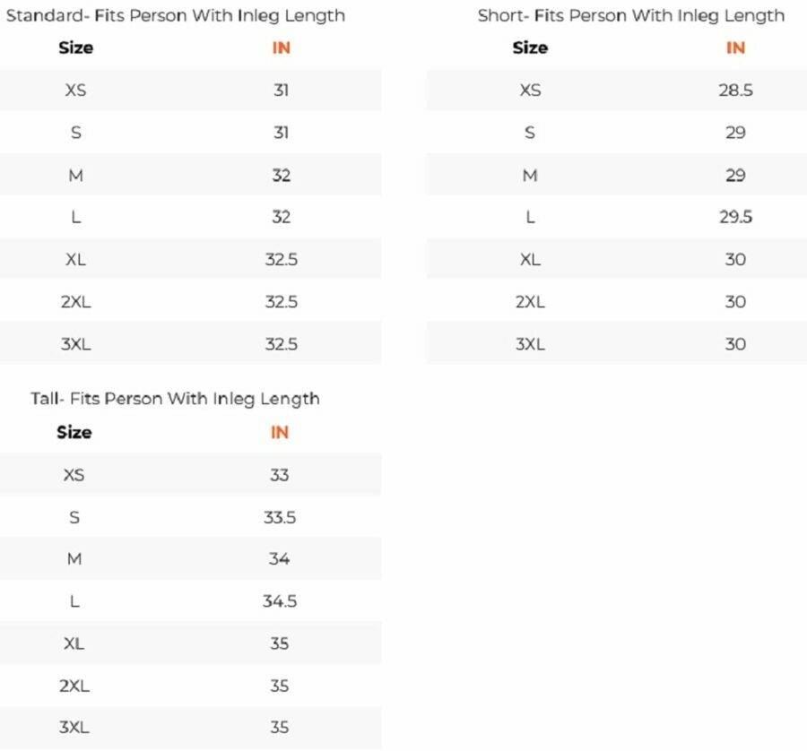Click the Short inleg length table title
The width and height of the screenshot is (807, 751).
click(630, 15)
